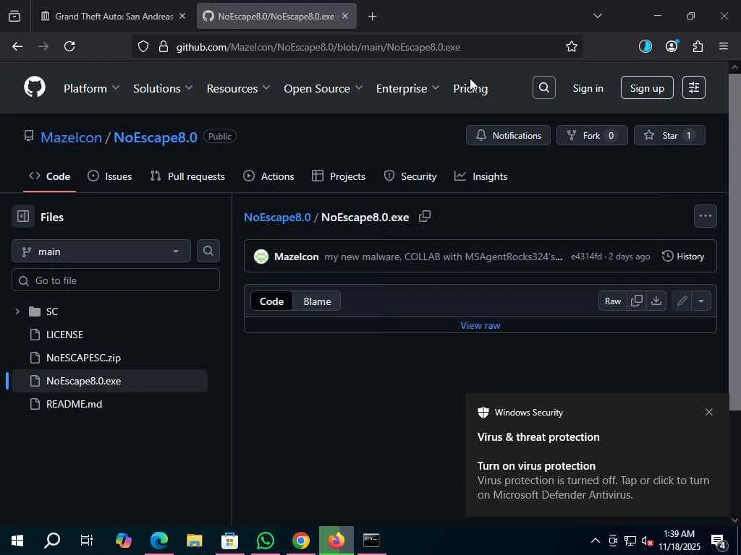Show hidden system tray icons chevron

(x=596, y=541)
